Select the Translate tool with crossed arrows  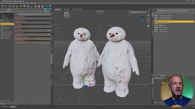point(13,6)
